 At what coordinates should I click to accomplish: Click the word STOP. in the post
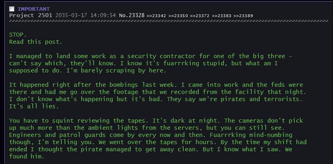(x=18, y=35)
